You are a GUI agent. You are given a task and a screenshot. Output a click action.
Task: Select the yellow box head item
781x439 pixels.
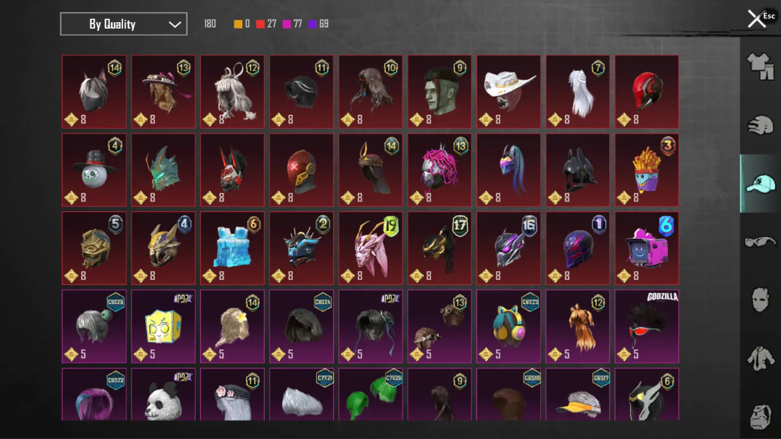click(x=163, y=326)
